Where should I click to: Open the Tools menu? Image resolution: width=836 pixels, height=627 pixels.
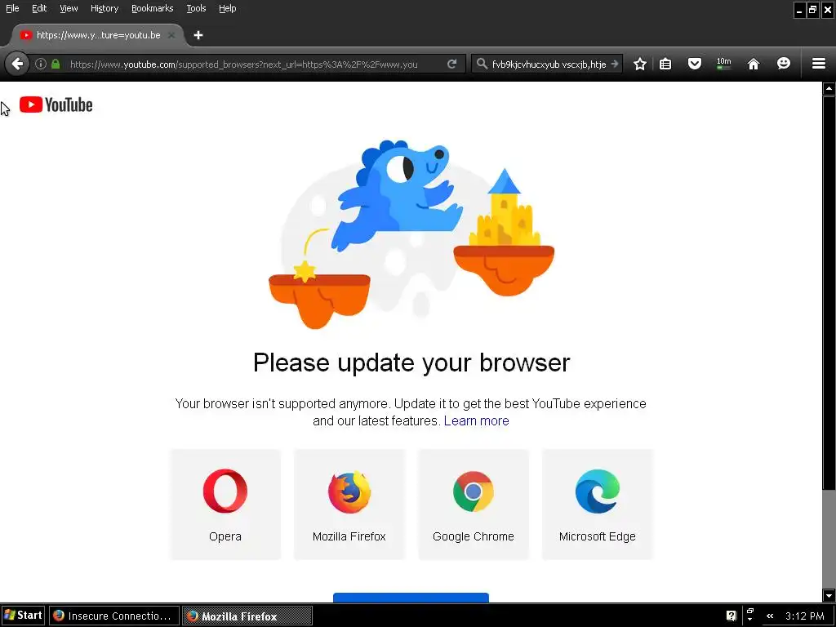[x=196, y=8]
